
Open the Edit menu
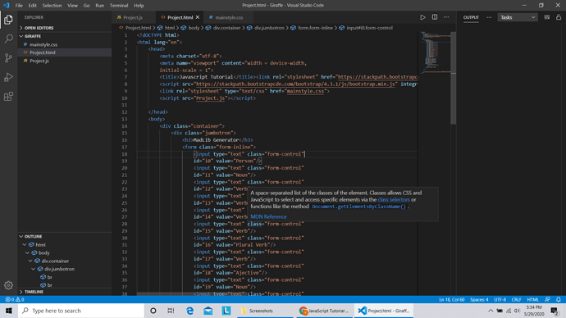33,6
